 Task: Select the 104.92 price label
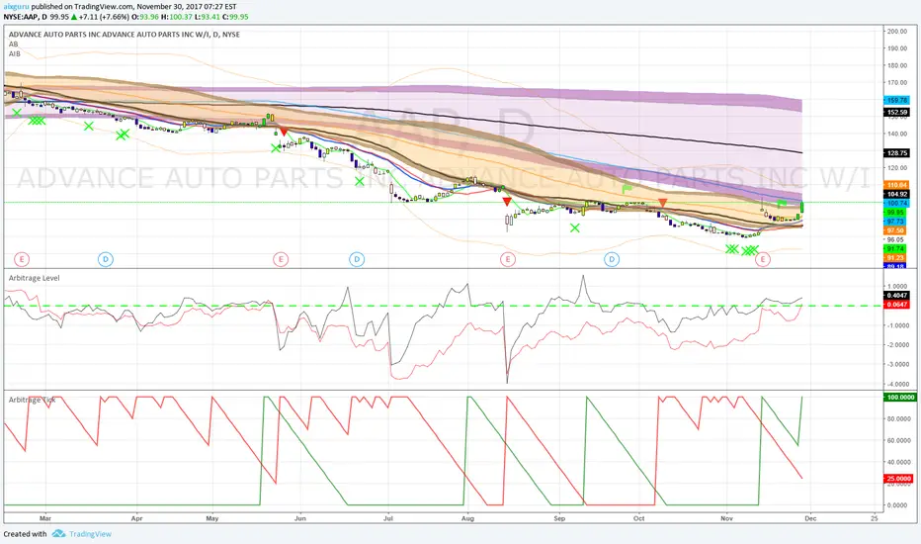[x=896, y=194]
